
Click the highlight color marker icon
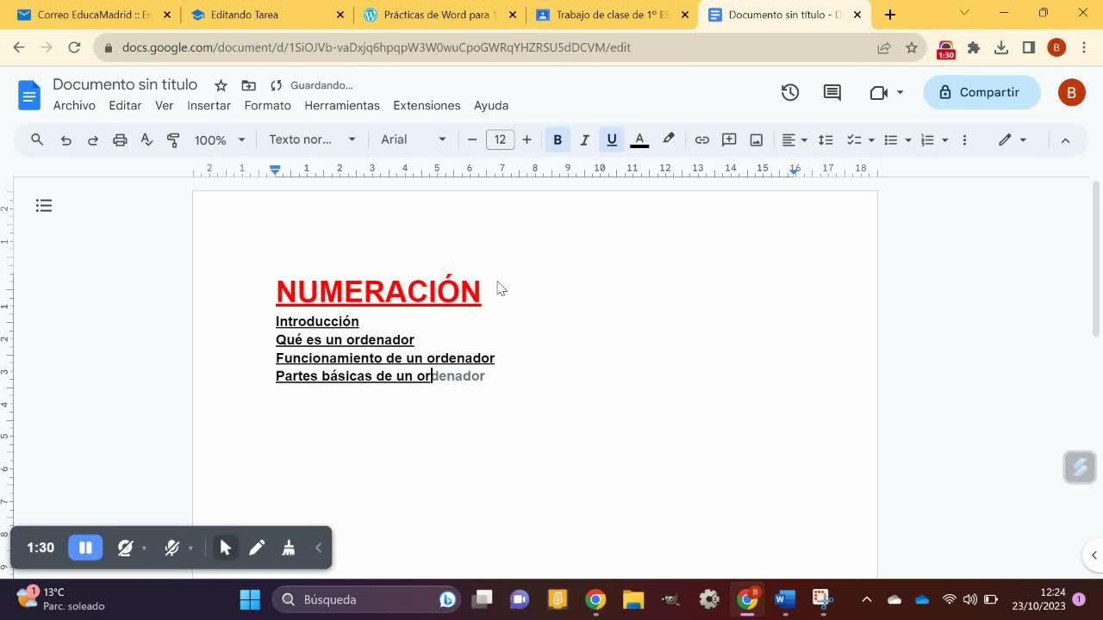point(668,139)
